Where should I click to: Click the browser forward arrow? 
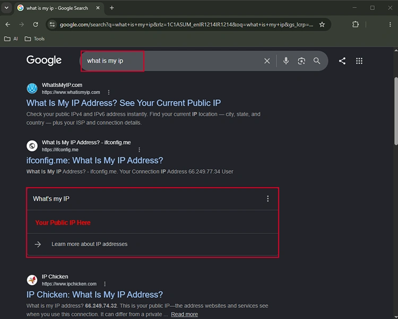(x=22, y=24)
